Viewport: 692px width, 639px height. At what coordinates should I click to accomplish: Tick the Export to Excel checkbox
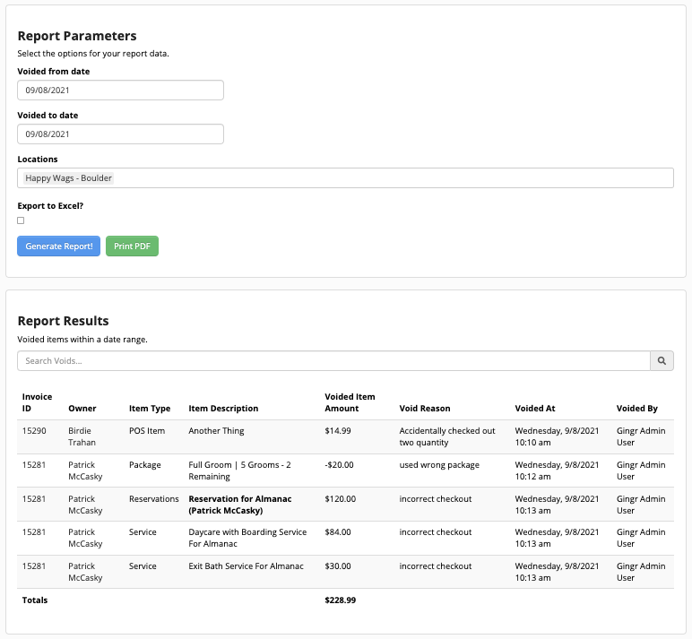tap(21, 220)
